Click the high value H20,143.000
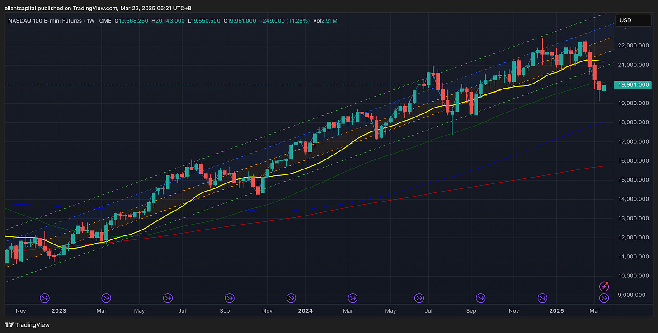Image resolution: width=658 pixels, height=333 pixels. 168,21
